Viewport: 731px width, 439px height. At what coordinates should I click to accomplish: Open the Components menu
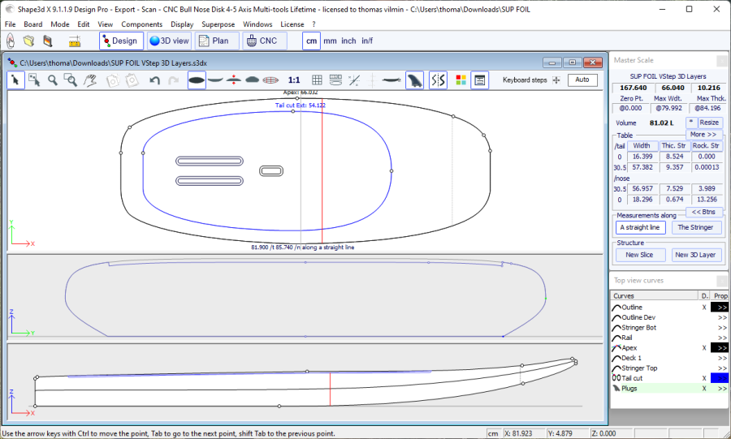pos(142,24)
